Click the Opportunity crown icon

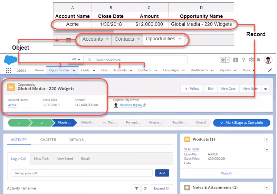pos(11,87)
